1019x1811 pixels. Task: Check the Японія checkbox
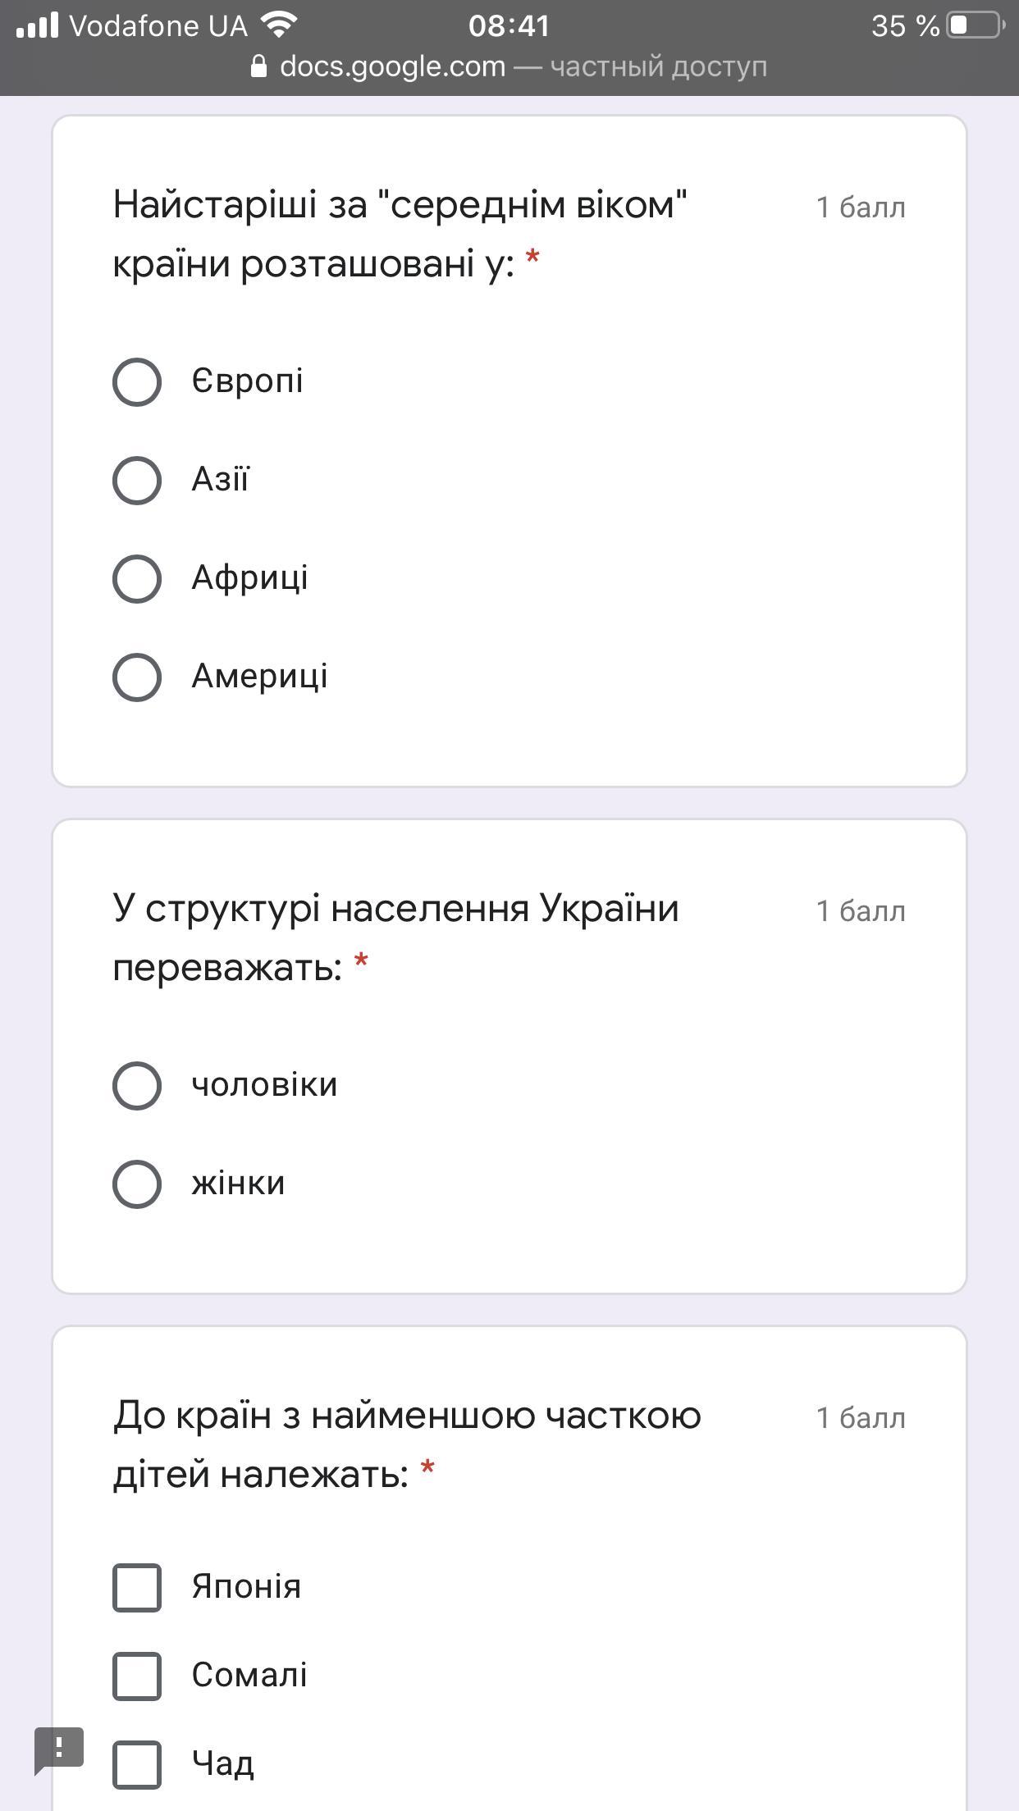pos(137,1587)
